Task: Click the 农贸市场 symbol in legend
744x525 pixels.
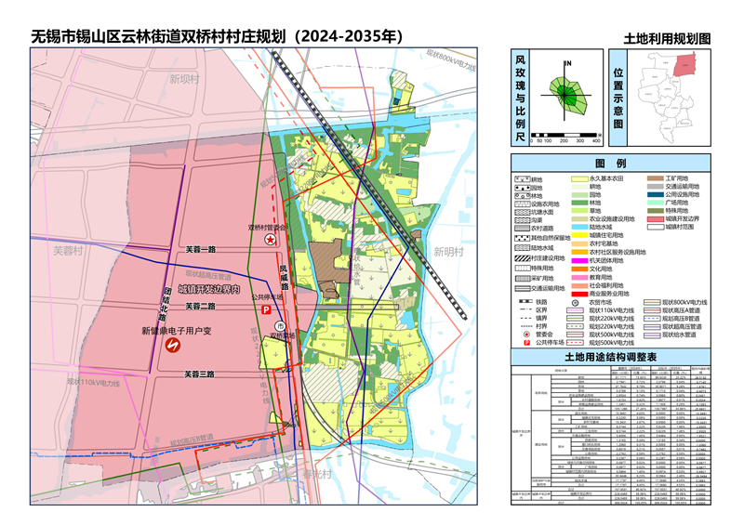Action: [x=577, y=302]
